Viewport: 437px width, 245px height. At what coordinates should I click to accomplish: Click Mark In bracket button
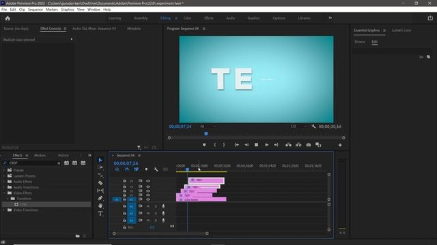[x=215, y=145]
